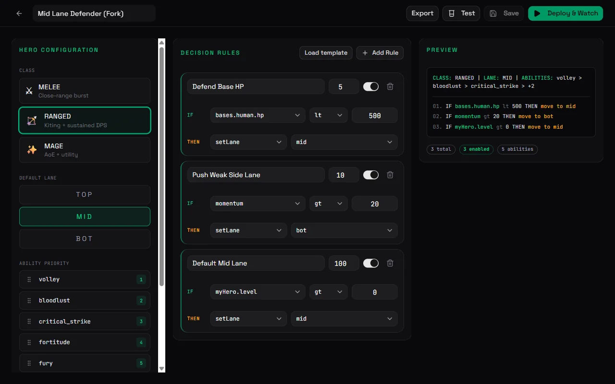
Task: Click the flask icon on Test
Action: point(451,13)
